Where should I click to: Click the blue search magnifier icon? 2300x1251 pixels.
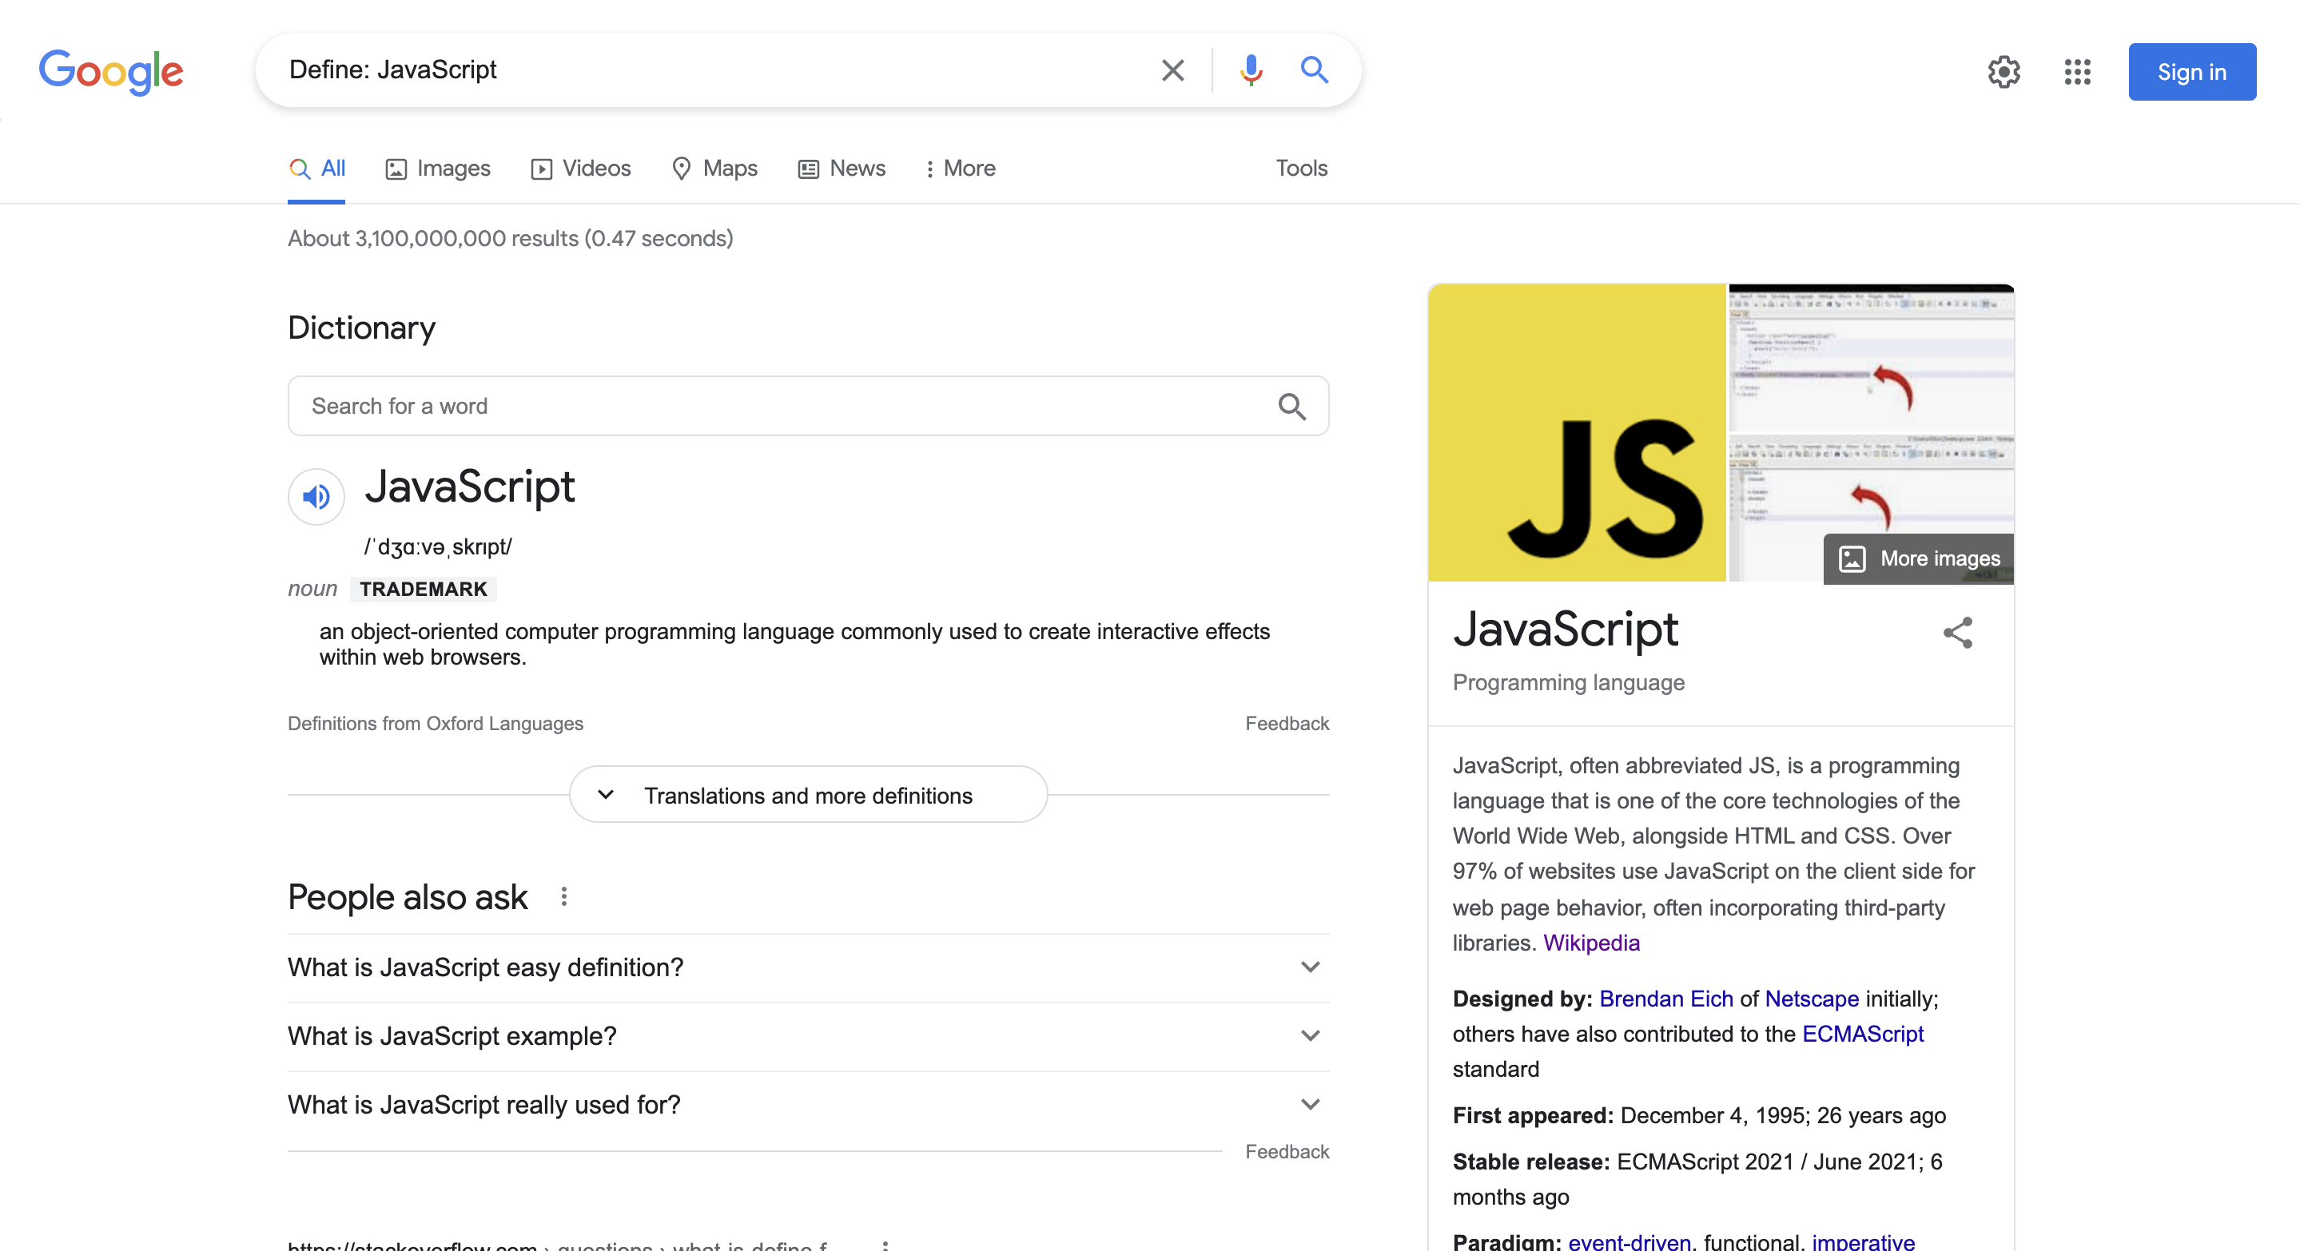coord(1313,69)
